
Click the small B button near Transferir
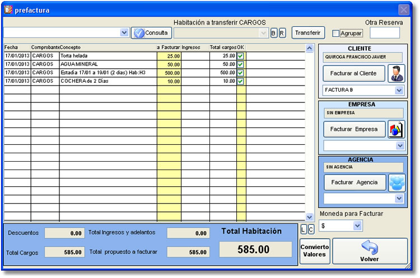(x=274, y=33)
